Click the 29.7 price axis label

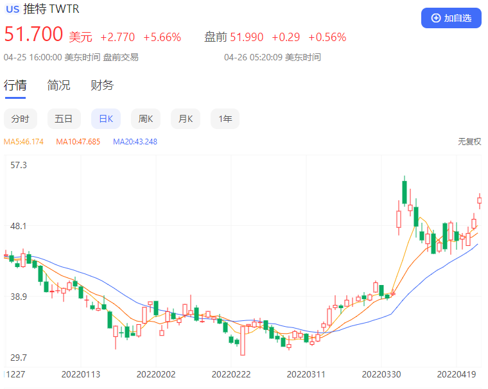(19, 358)
